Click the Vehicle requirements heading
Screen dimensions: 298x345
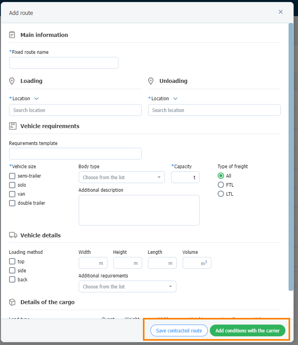(x=50, y=126)
